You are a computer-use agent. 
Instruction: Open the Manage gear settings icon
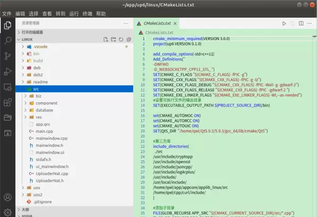coord(7,211)
